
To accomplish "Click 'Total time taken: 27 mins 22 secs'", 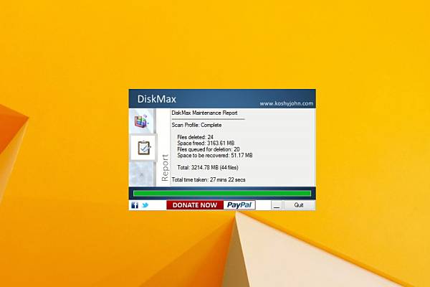I will coord(209,179).
